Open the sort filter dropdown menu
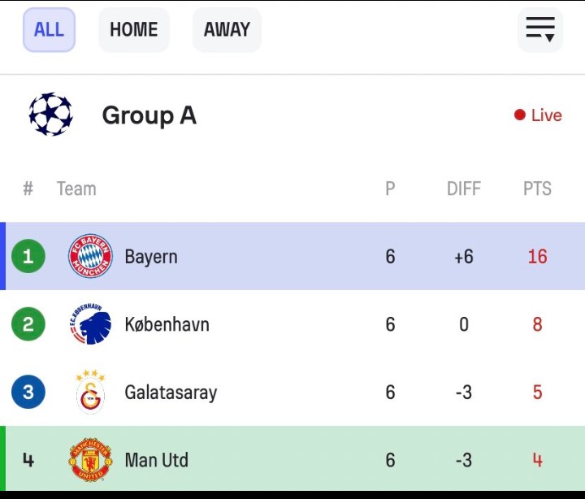The image size is (585, 499). pos(539,30)
